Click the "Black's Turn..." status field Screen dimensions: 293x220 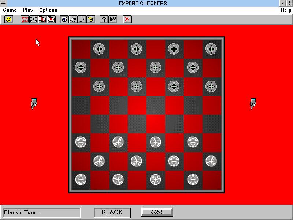point(42,213)
